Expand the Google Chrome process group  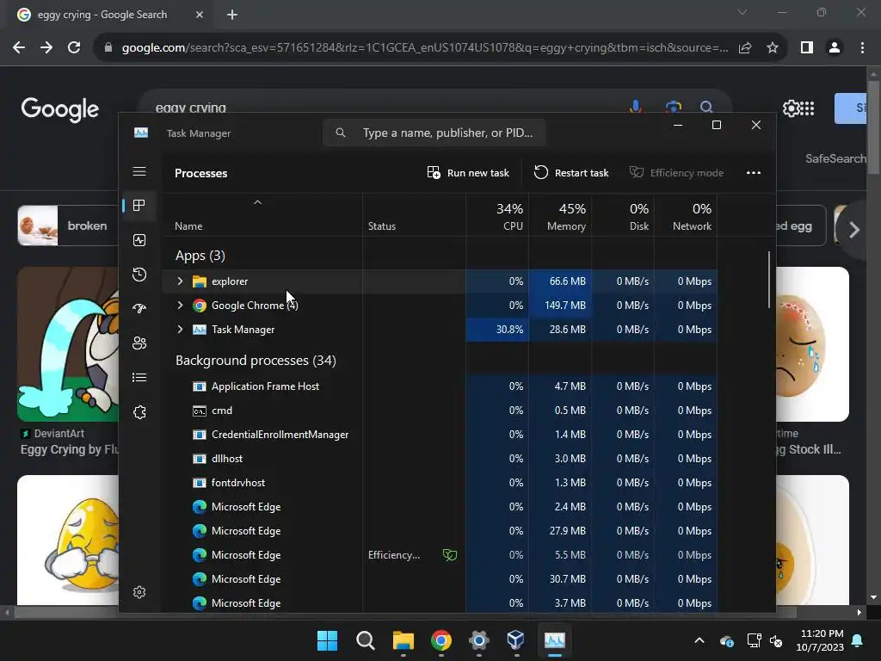point(180,306)
